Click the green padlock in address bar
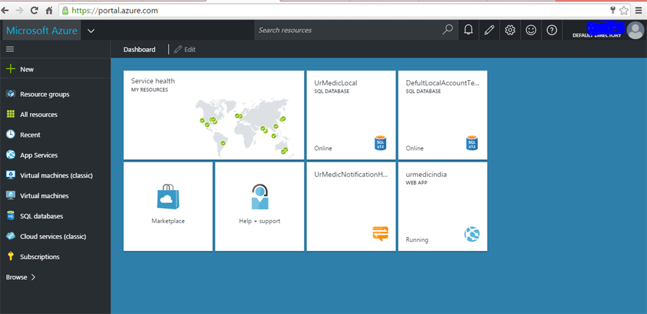The height and width of the screenshot is (314, 647). click(x=65, y=11)
